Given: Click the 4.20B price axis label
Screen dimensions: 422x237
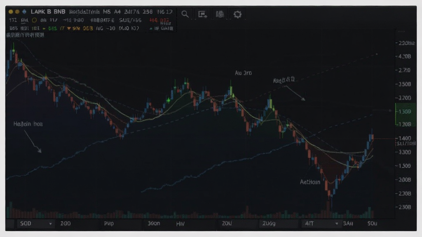Looking at the screenshot, I should pos(405,56).
